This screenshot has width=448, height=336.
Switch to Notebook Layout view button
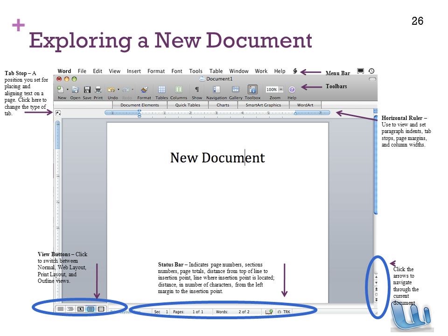tap(101, 309)
